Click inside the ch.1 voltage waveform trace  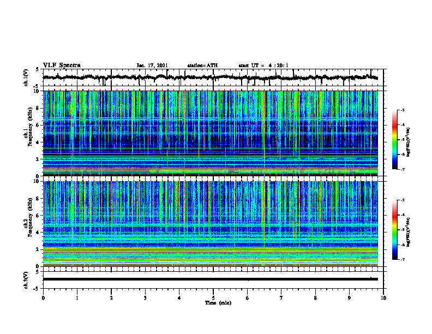(x=210, y=77)
